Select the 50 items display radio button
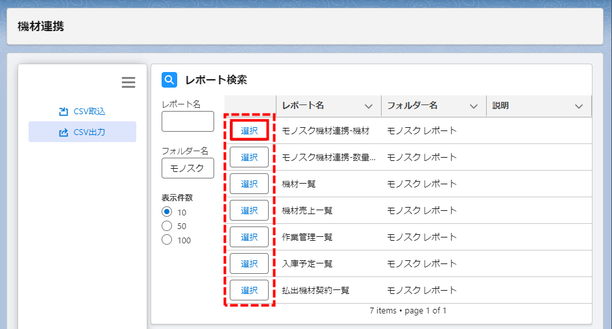The width and height of the screenshot is (612, 329). (x=167, y=226)
